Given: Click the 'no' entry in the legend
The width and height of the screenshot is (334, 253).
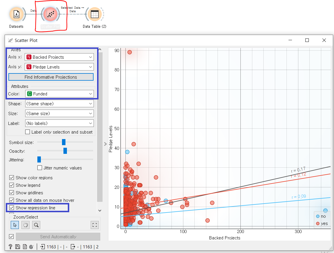Looking at the screenshot, I should 321,216.
